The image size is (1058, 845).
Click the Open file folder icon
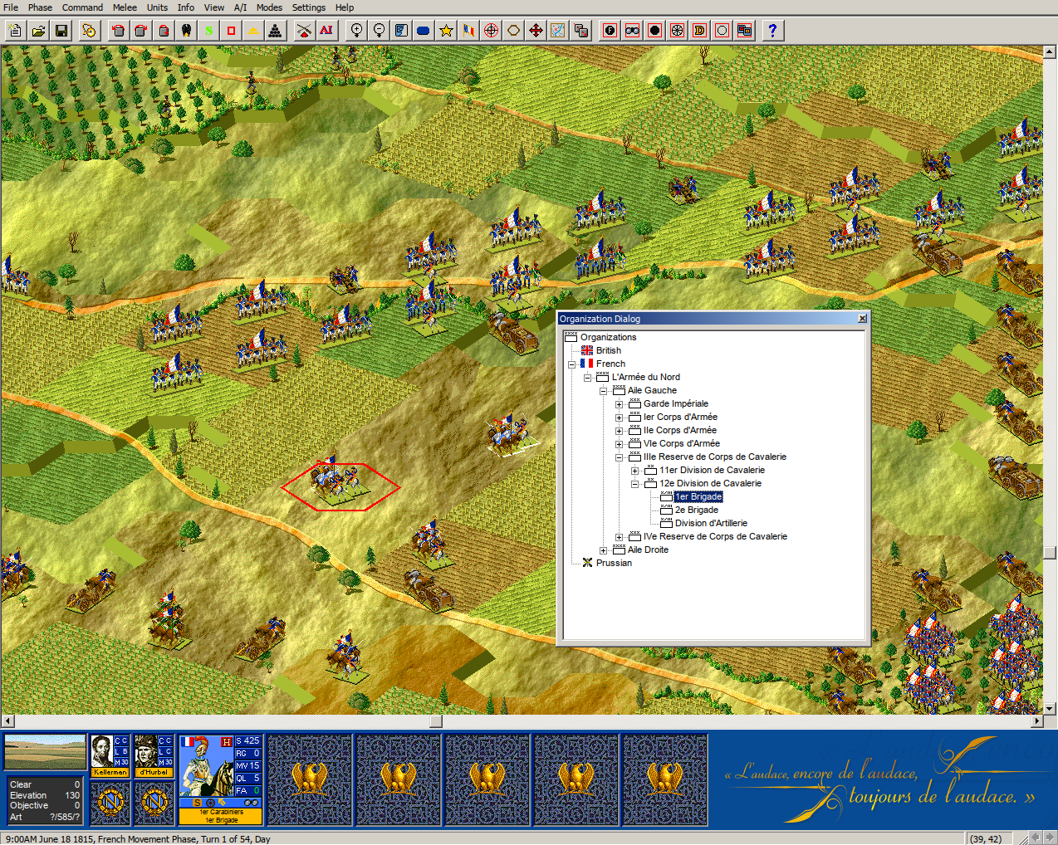tap(38, 31)
